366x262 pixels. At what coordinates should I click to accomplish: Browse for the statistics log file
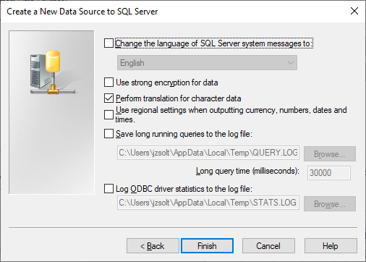pyautogui.click(x=330, y=204)
